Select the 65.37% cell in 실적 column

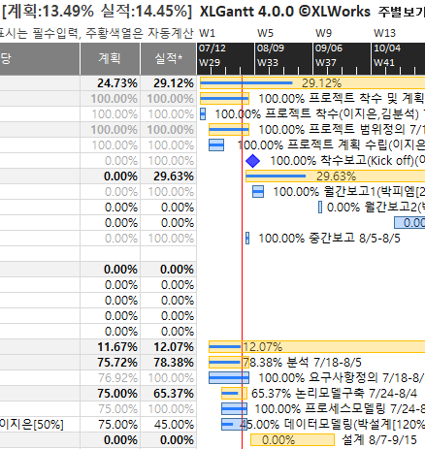point(168,394)
